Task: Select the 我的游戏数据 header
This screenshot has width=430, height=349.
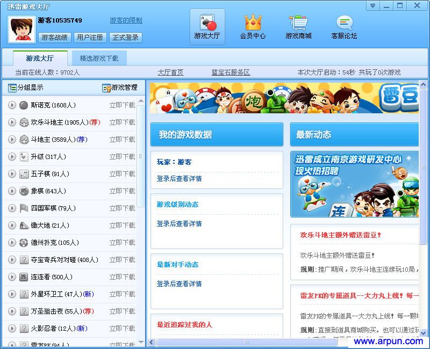Action: (217, 135)
